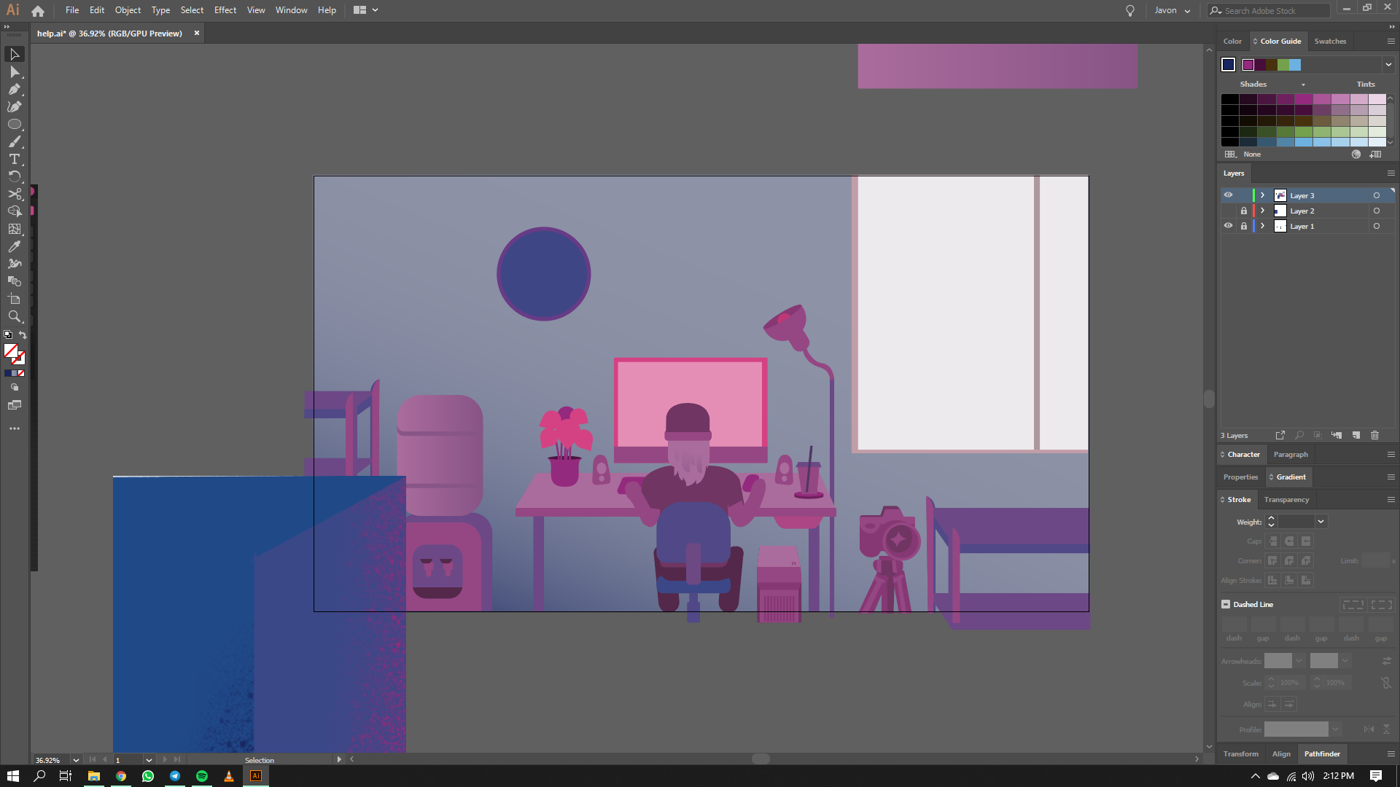Click the Draw mode icon
Viewport: 1400px width, 787px height.
tap(15, 388)
